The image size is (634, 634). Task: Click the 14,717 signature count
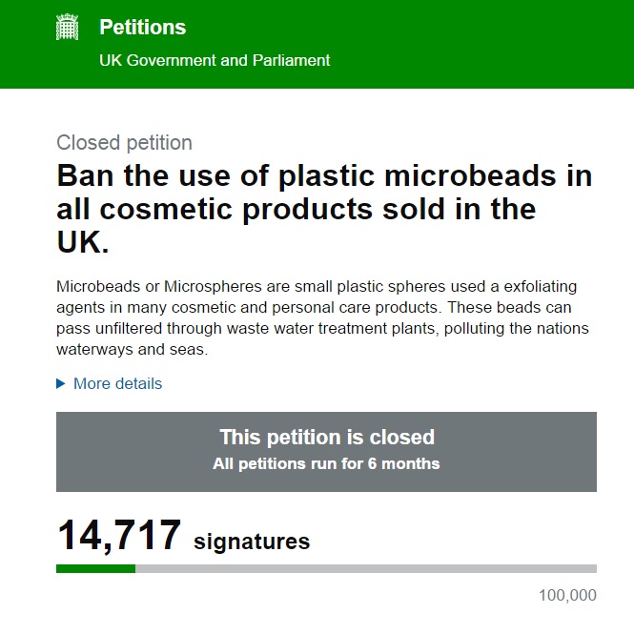click(x=119, y=536)
